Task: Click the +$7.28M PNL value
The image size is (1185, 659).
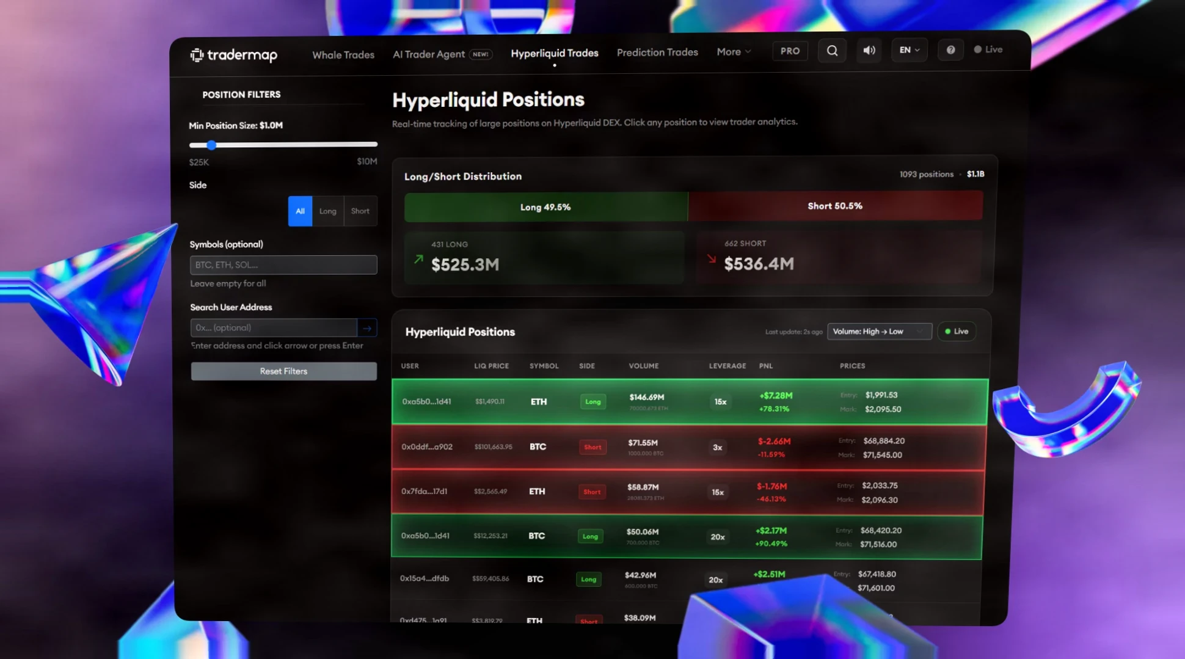Action: (776, 396)
